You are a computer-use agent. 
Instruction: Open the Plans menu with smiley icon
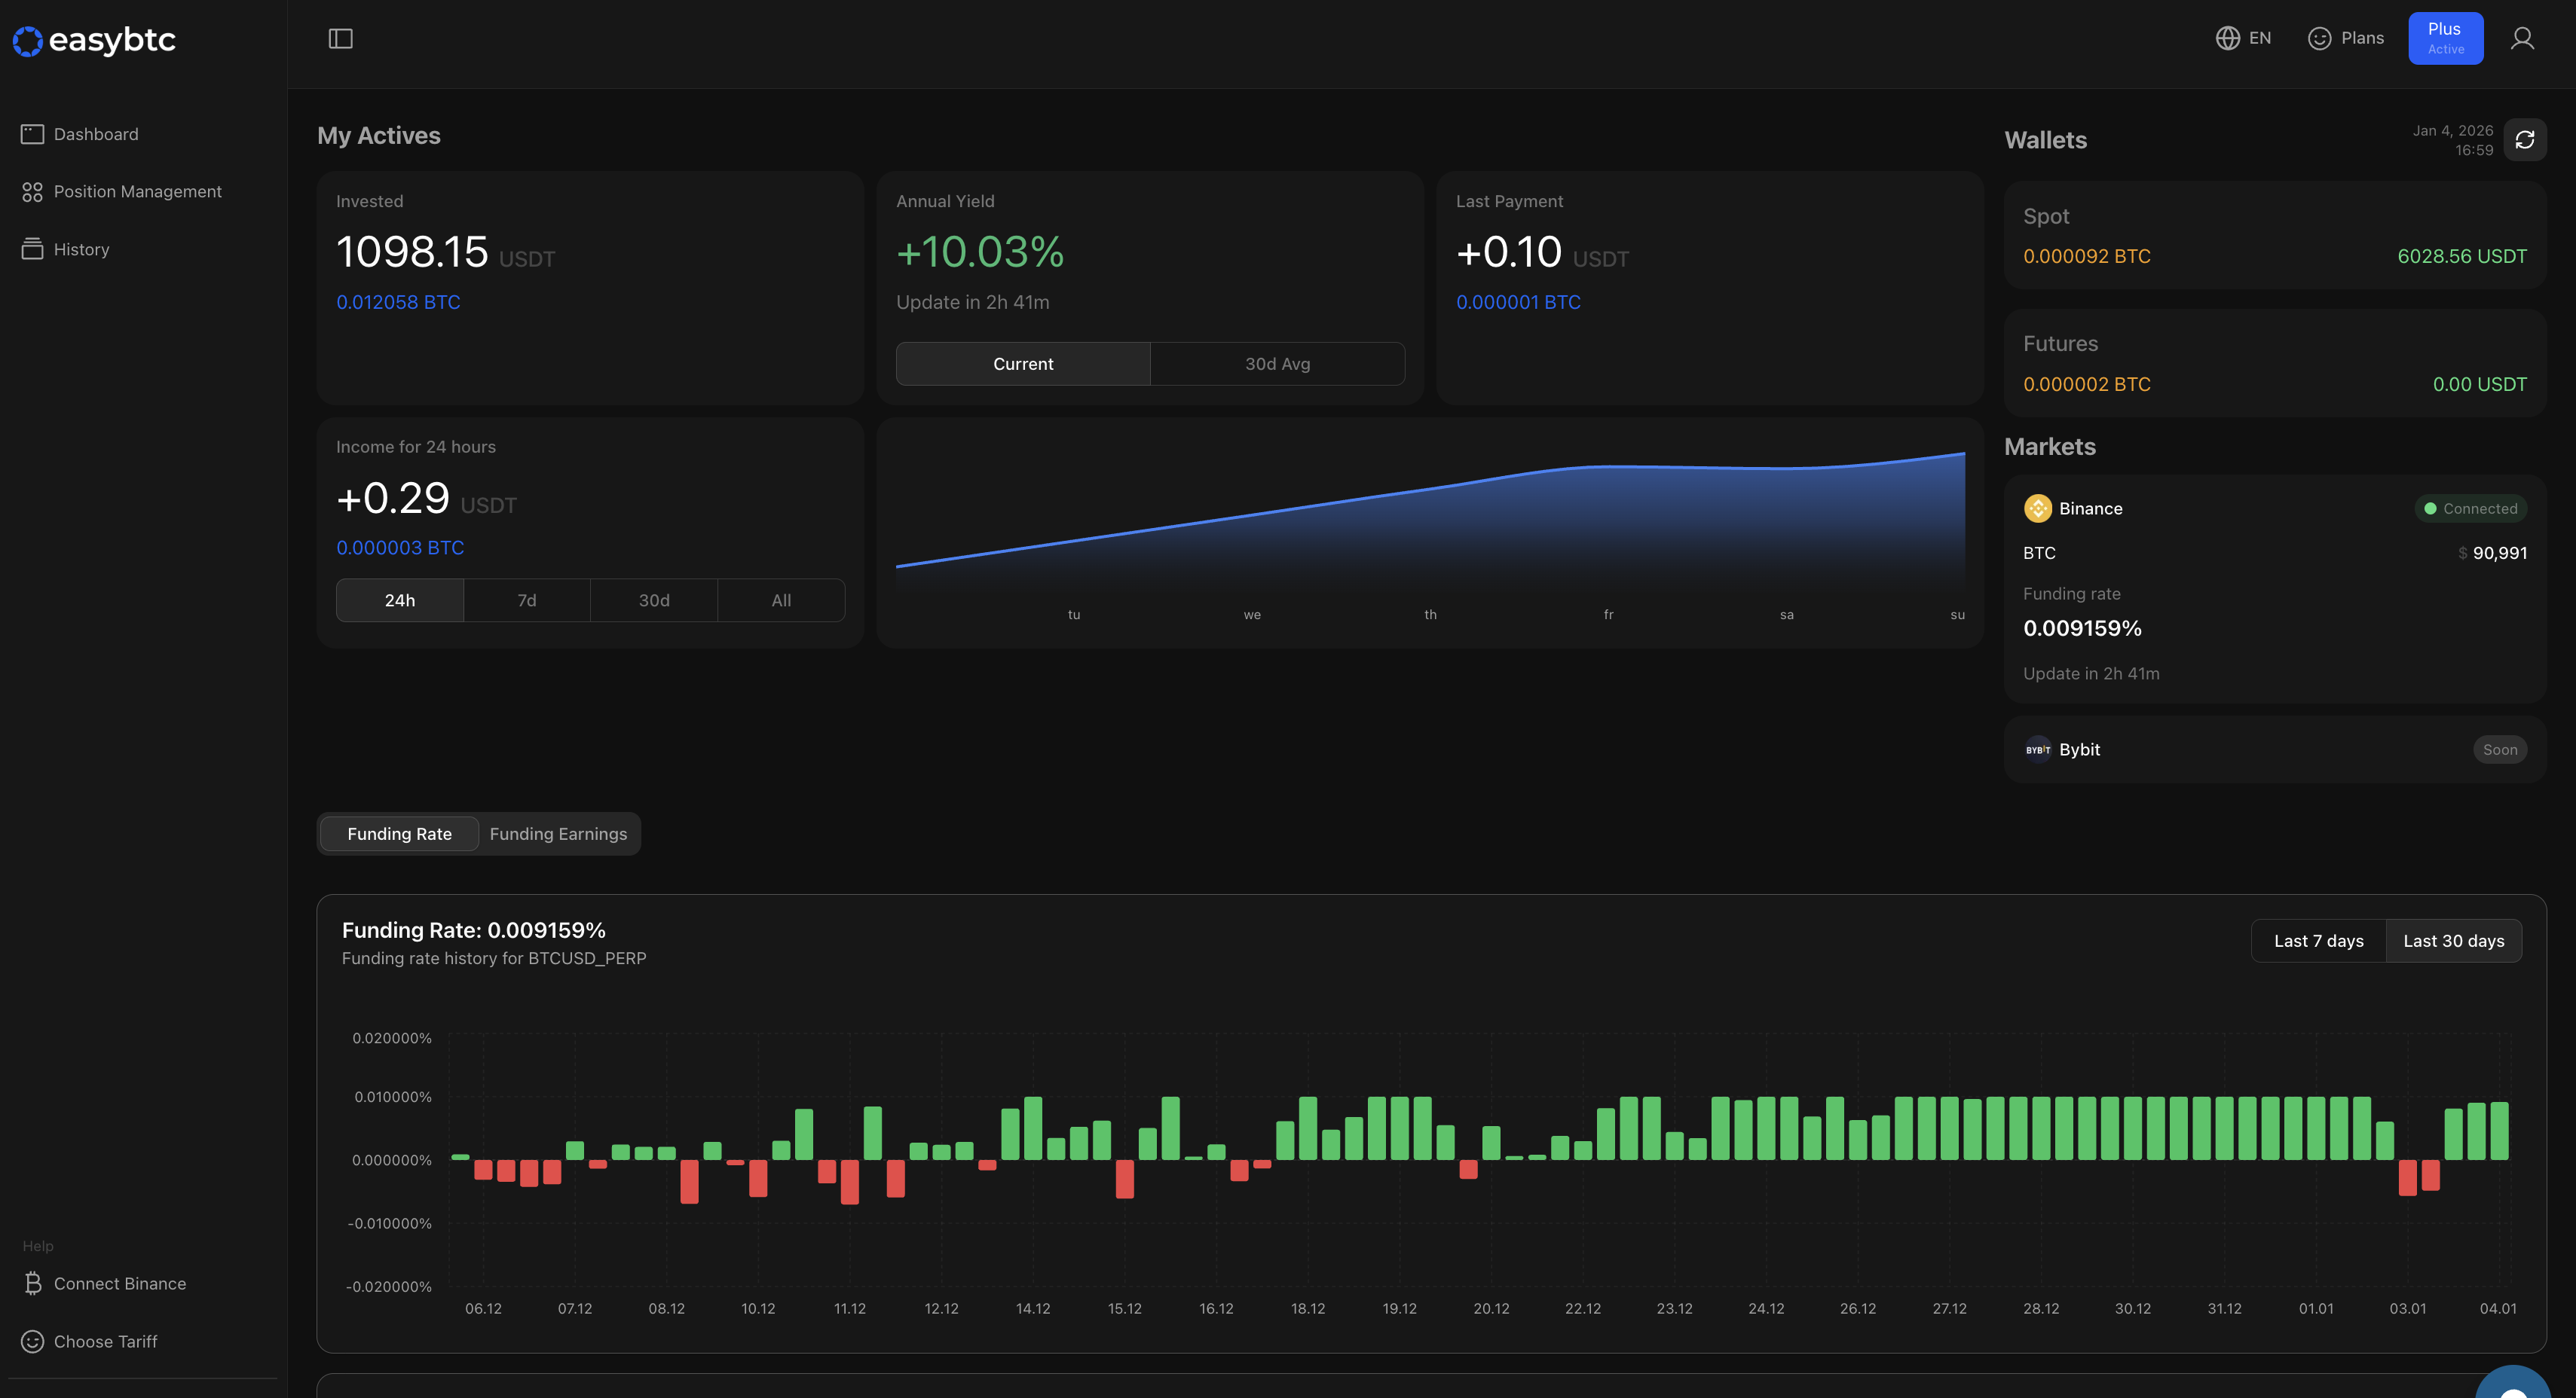point(2321,37)
